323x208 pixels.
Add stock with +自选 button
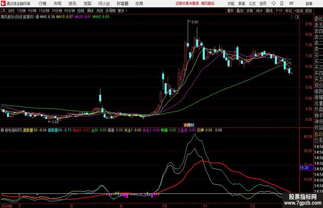[299, 11]
